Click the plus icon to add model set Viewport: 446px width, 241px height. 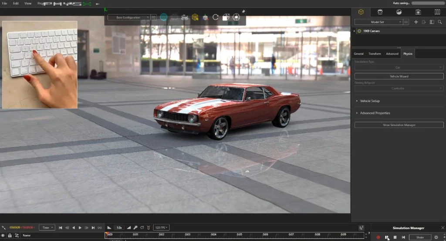[416, 22]
